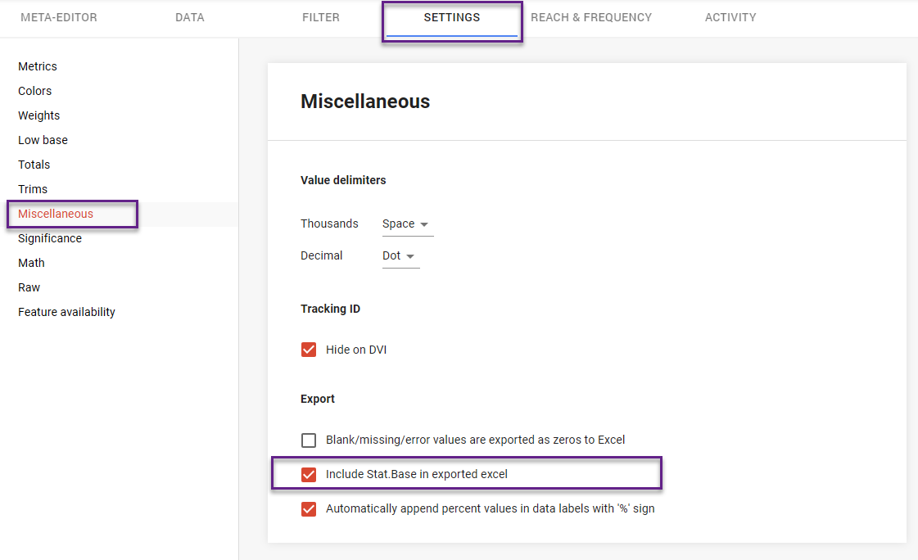Open the Totals settings section

point(34,165)
